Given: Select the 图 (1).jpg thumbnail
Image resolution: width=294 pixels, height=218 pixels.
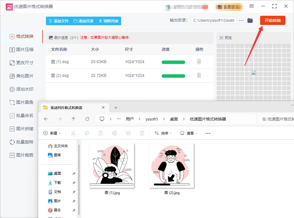Looking at the screenshot, I should 112,166.
